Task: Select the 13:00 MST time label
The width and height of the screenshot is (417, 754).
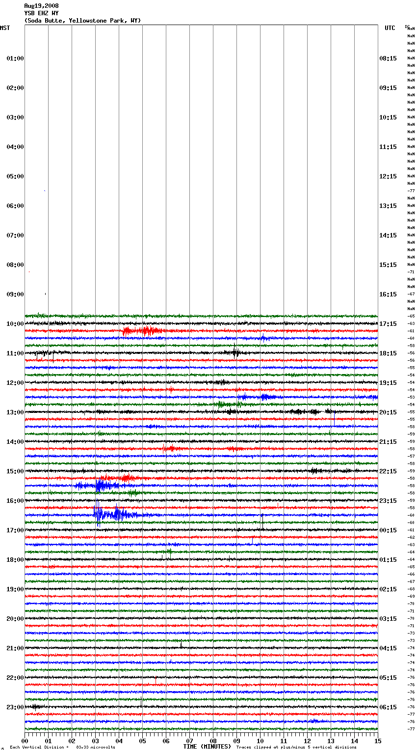Action: pos(15,412)
